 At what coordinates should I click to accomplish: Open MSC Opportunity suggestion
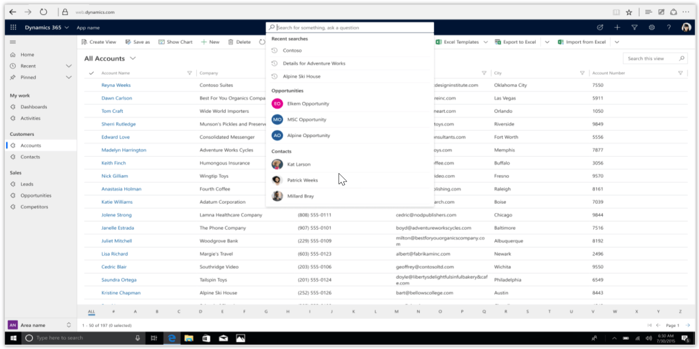350,119
